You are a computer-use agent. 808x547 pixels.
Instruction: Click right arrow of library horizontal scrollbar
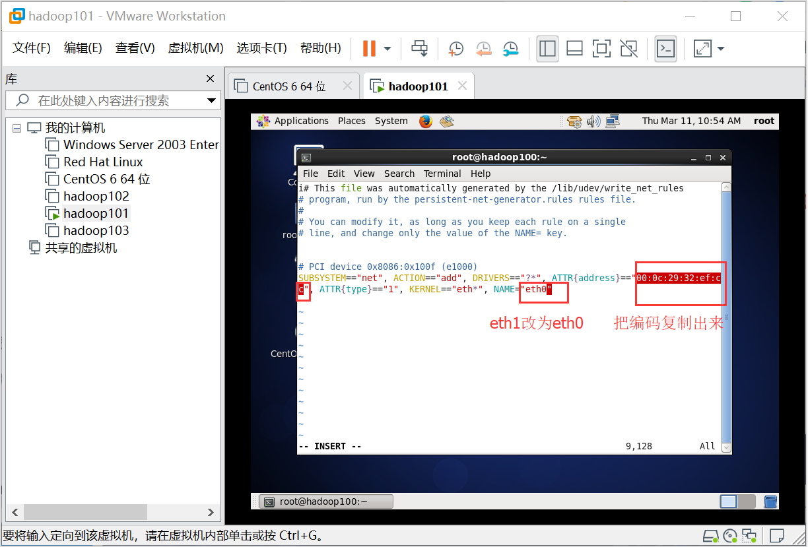point(211,512)
